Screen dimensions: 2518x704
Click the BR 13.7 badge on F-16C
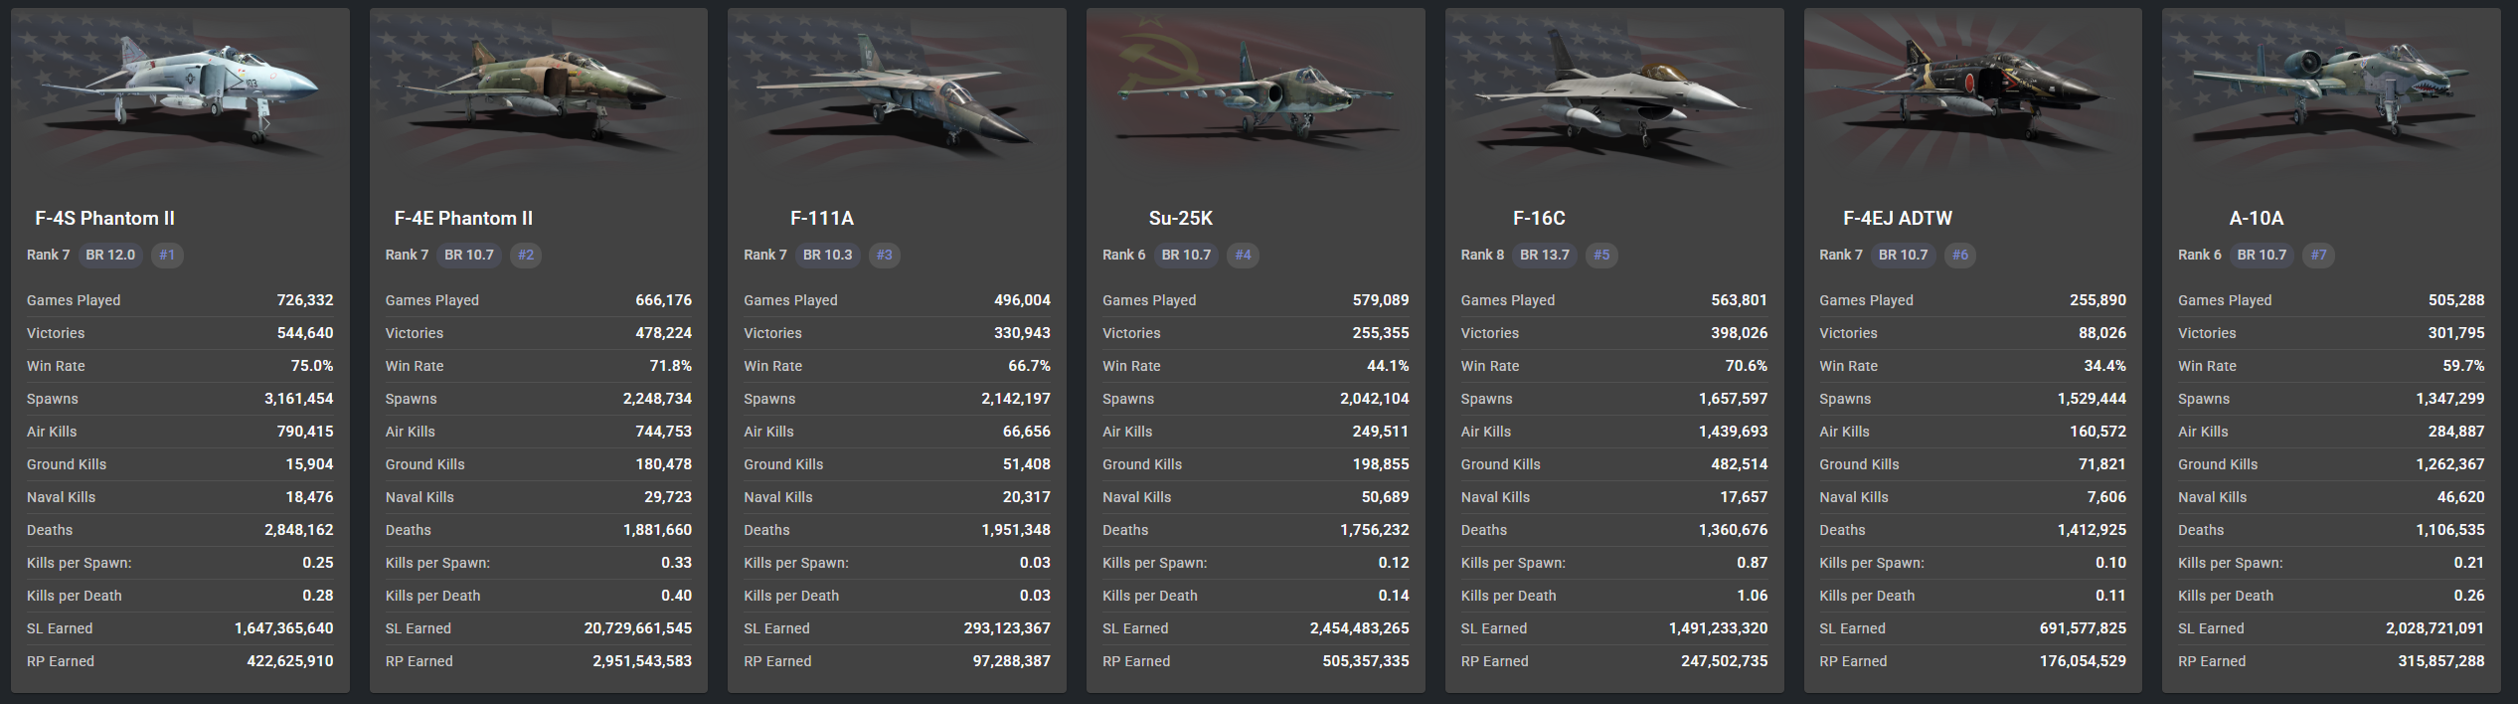point(1545,255)
